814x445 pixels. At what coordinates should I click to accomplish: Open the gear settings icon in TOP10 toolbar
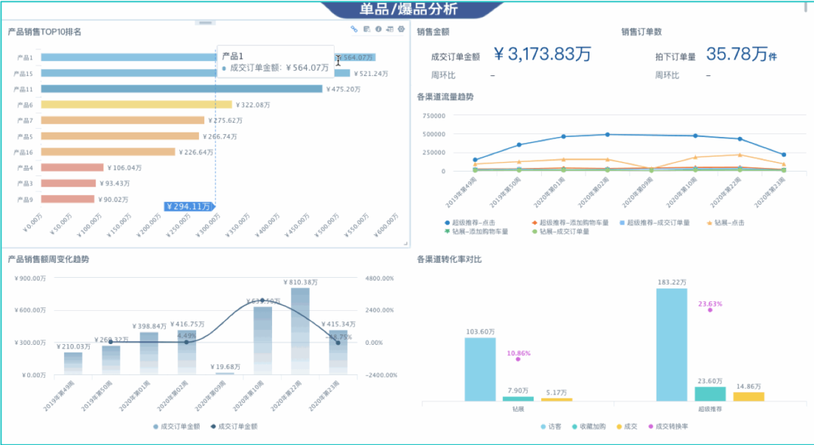(401, 29)
